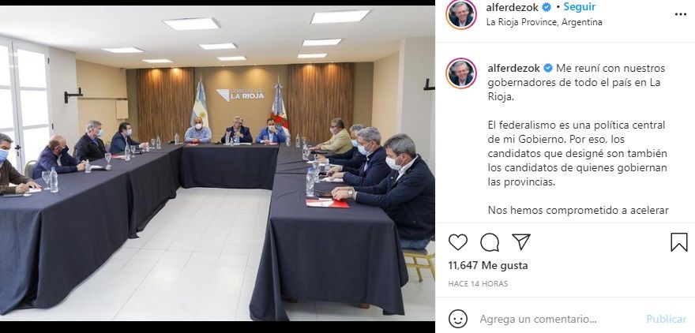This screenshot has width=695, height=333.
Task: Save post using the bookmark icon
Action: [x=678, y=242]
